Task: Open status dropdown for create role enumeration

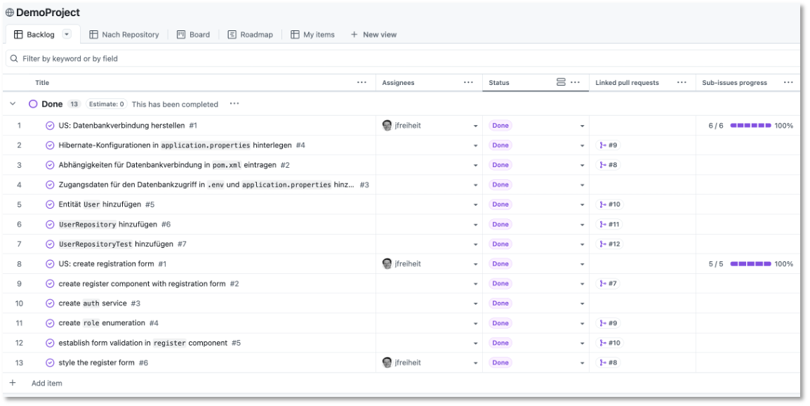Action: coord(582,324)
